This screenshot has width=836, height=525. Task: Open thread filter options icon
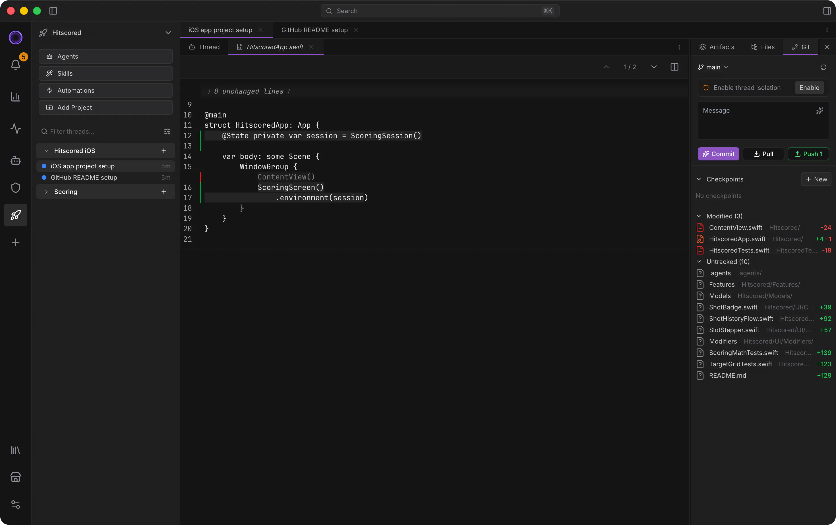tap(167, 131)
